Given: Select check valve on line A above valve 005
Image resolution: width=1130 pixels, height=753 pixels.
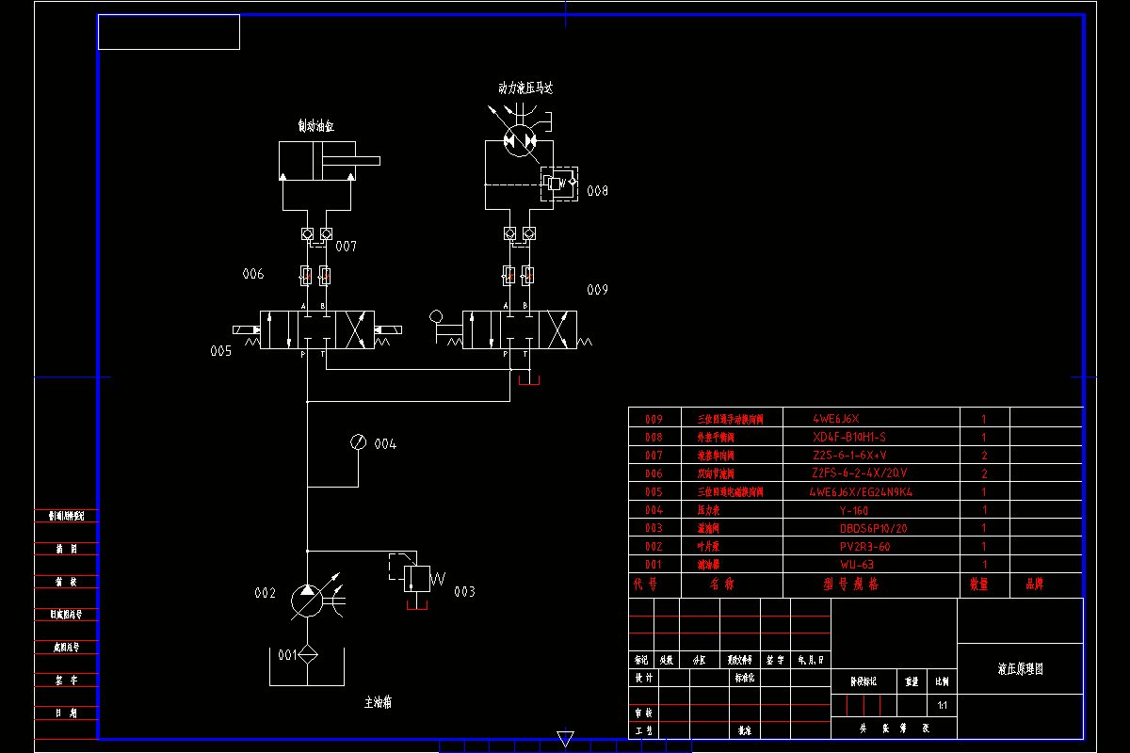Looking at the screenshot, I should (307, 233).
